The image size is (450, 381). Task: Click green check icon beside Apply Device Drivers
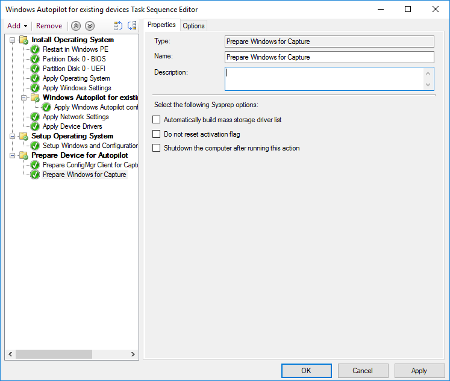pos(35,126)
